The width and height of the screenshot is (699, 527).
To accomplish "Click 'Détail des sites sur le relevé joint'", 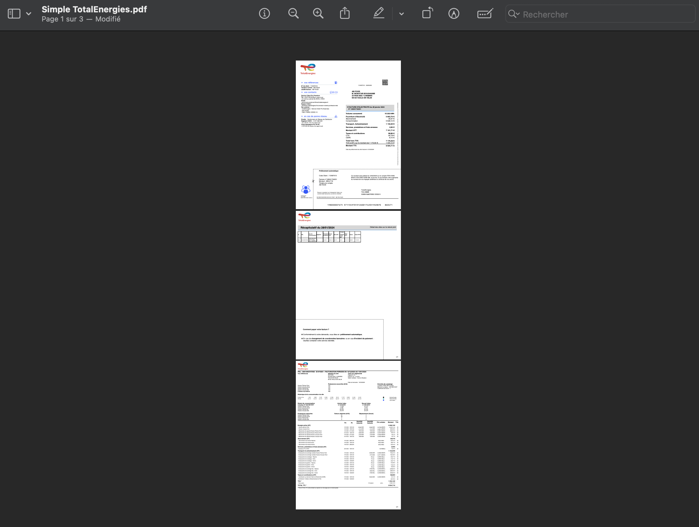I will pos(383,227).
